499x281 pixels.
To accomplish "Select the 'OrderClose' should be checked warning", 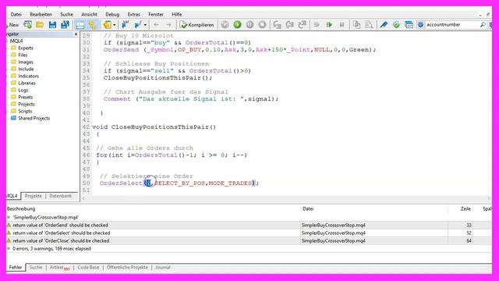I will tap(239, 241).
